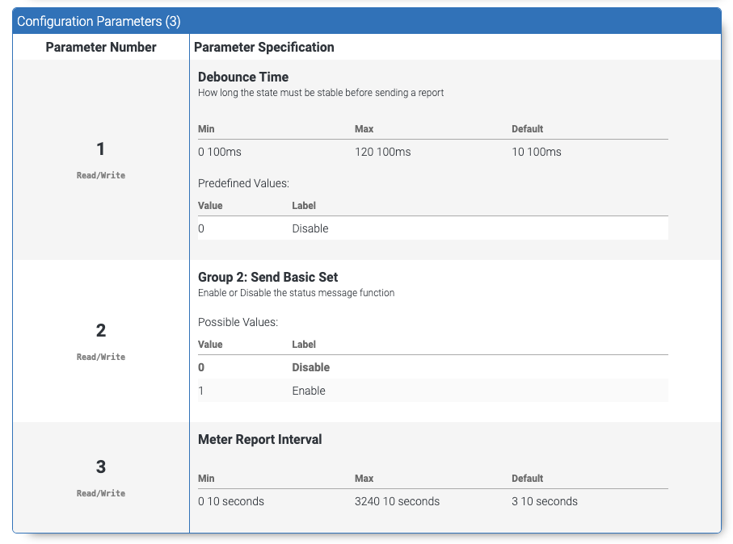Click parameter number 3
Viewport: 733px width, 544px height.
pos(101,467)
